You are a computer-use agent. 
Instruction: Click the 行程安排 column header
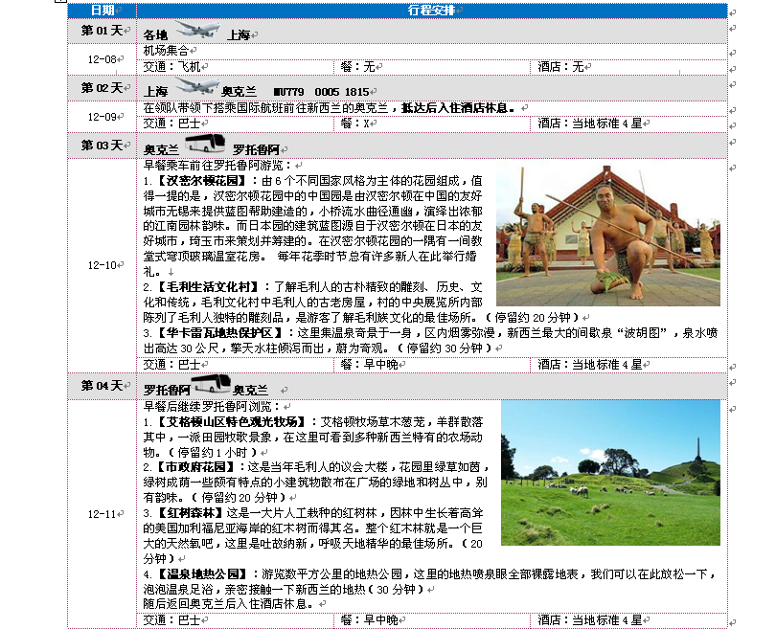(x=430, y=11)
